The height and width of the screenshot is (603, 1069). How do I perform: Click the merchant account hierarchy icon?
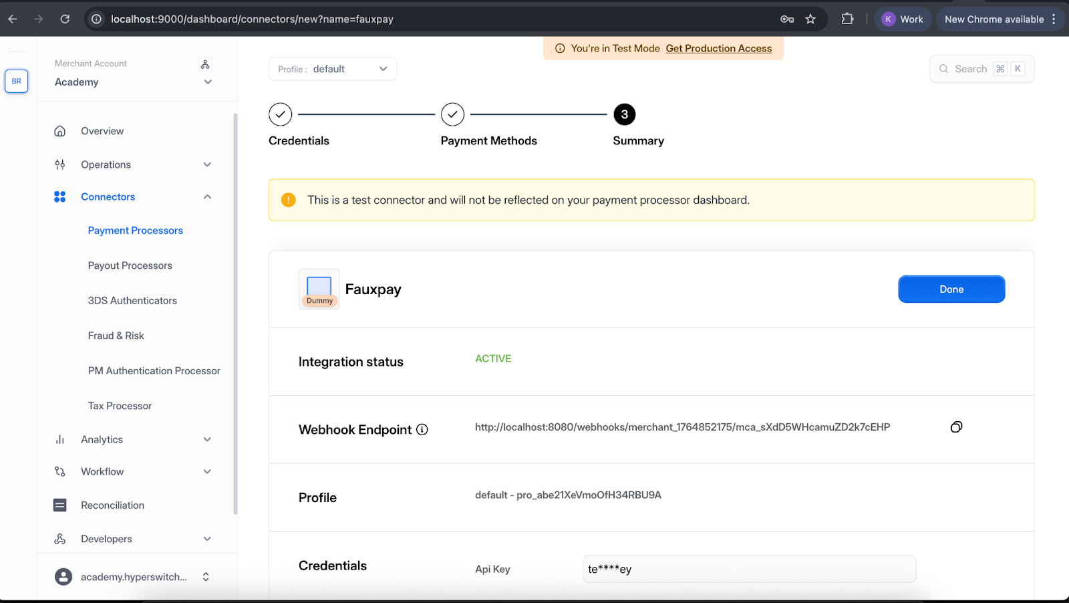205,64
